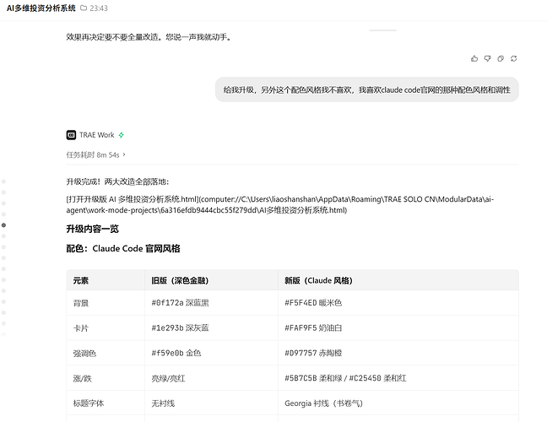Viewport: 547px width, 422px height.
Task: Click the thumbs up feedback icon
Action: click(x=474, y=58)
